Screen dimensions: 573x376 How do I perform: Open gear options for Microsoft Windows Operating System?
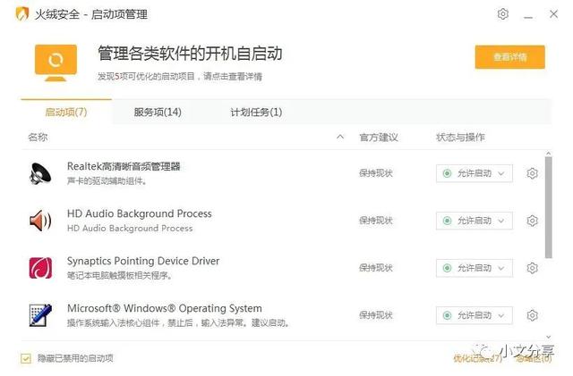(532, 315)
